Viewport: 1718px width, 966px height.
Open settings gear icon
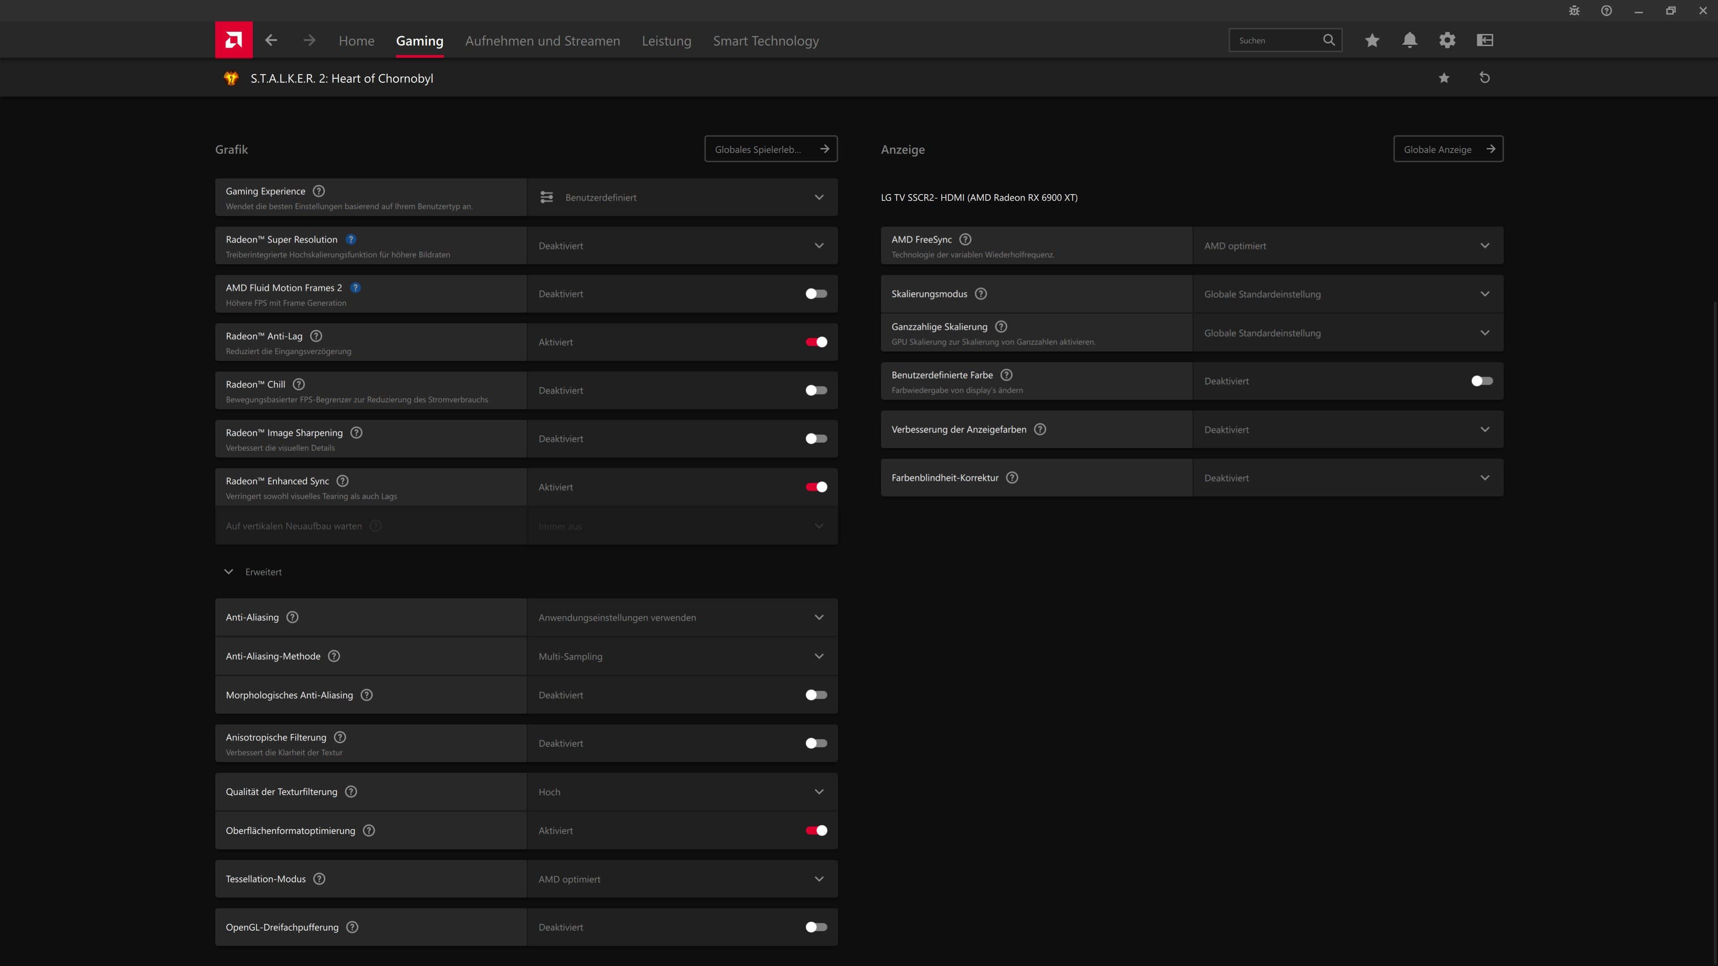[1447, 40]
